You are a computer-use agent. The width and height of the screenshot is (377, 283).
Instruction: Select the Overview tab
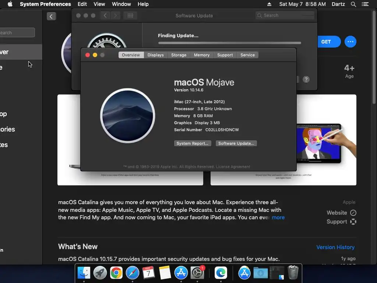131,55
